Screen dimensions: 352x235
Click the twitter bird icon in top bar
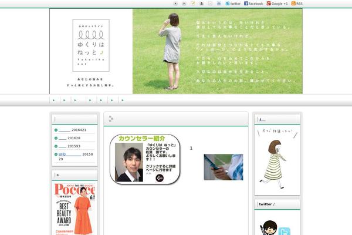(228, 4)
